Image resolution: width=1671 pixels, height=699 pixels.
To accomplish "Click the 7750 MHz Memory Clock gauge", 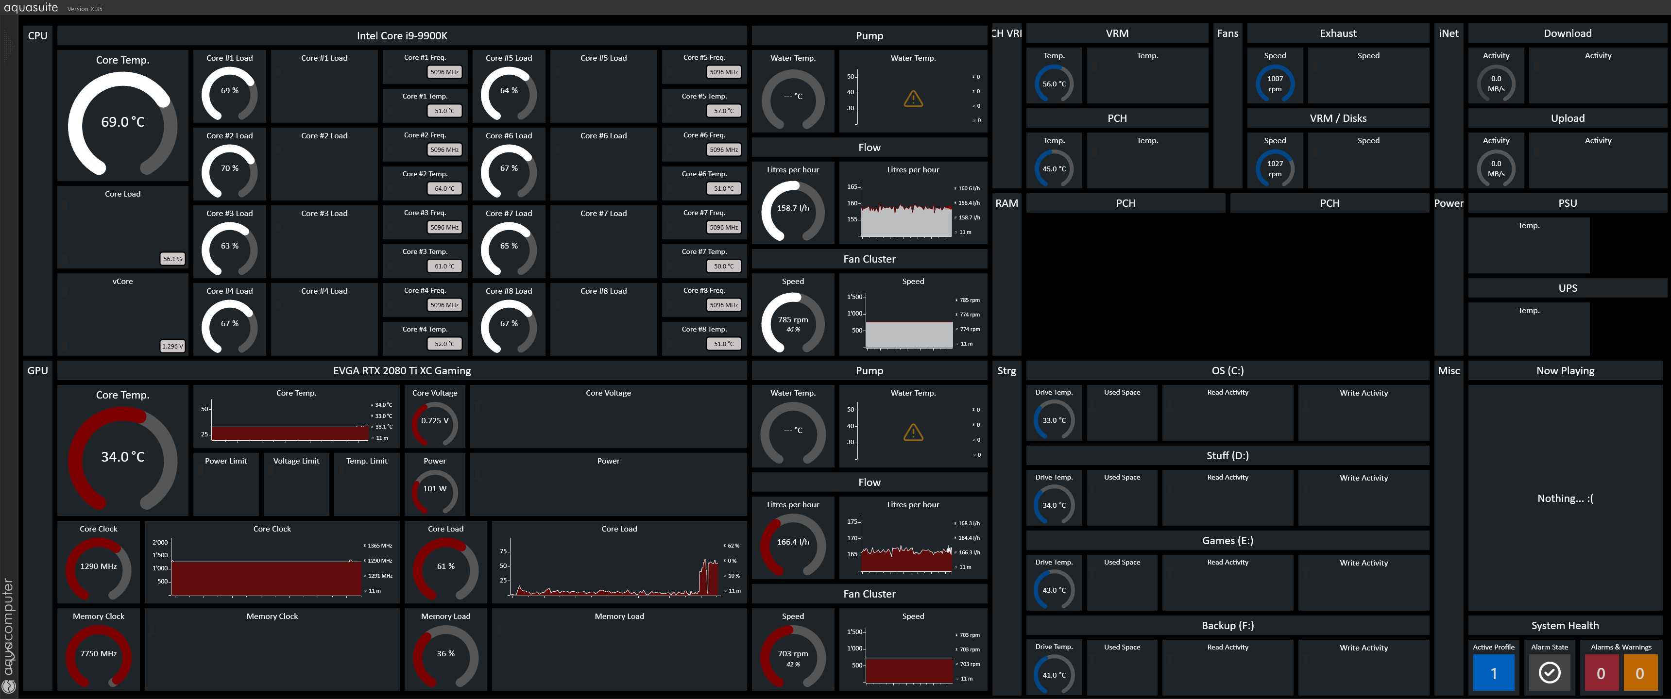I will [99, 654].
